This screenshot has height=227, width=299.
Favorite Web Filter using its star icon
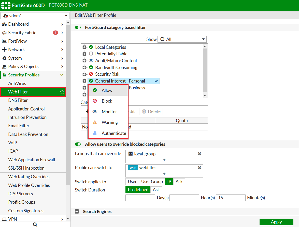(x=62, y=92)
